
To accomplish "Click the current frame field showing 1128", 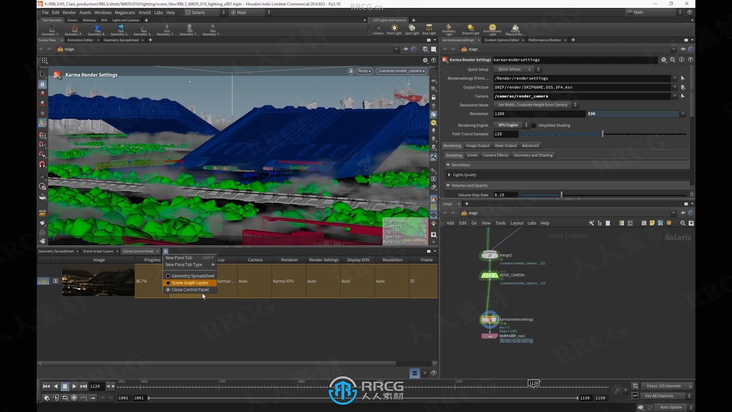I will coord(97,386).
